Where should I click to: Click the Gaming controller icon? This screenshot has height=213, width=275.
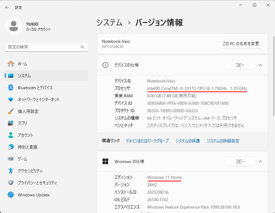pyautogui.click(x=11, y=159)
